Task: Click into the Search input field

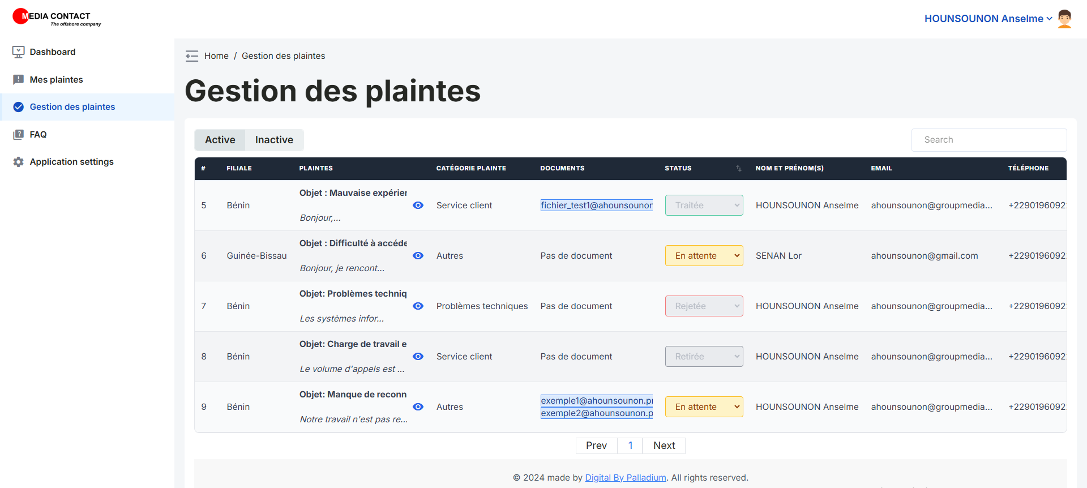Action: [x=988, y=140]
